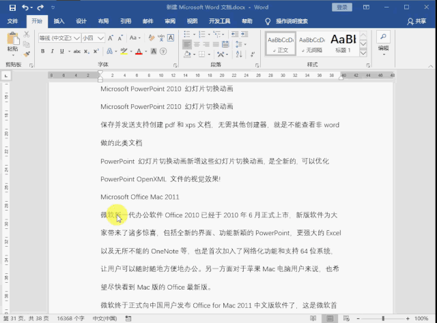Adjust the zoom slider handle
The width and height of the screenshot is (437, 323).
(x=383, y=318)
